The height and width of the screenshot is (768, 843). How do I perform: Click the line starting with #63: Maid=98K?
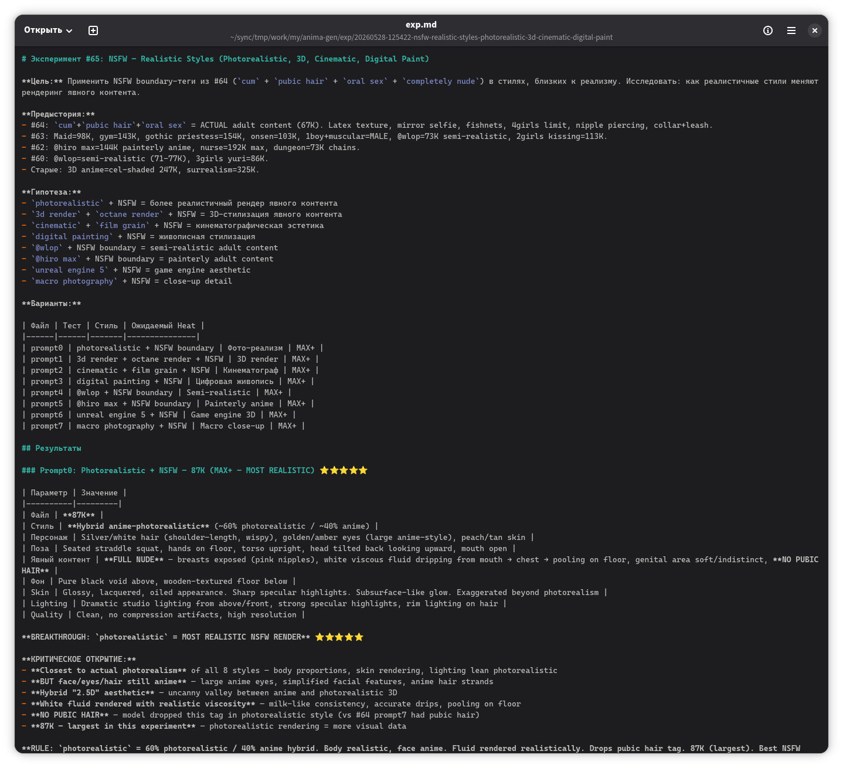point(315,137)
